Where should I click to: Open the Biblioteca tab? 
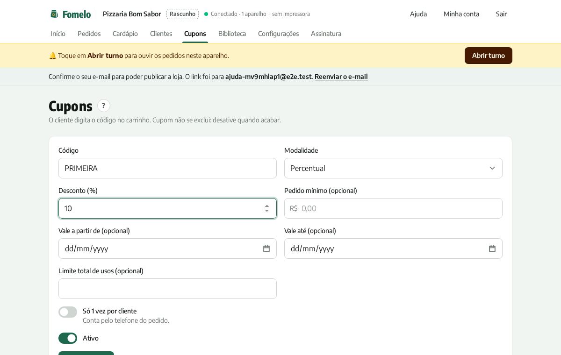232,34
